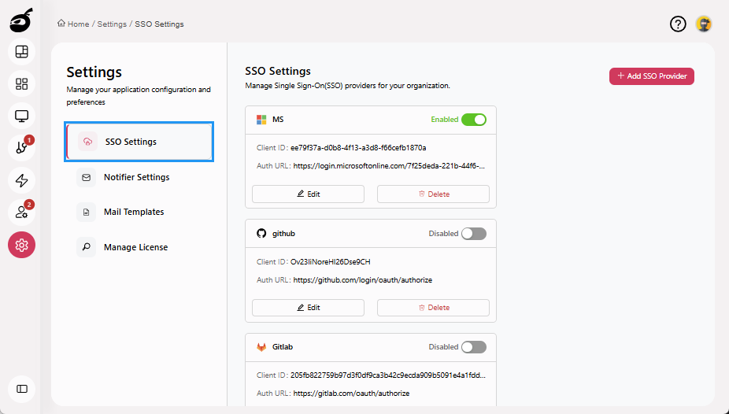Select Notifier Settings menu item
729x414 pixels.
pos(139,177)
